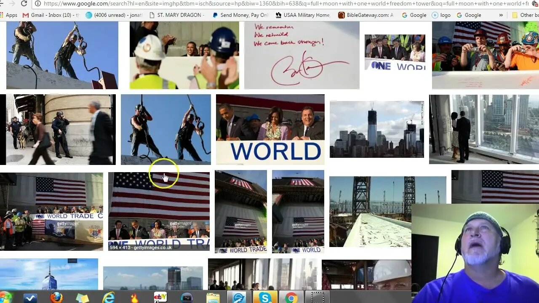The width and height of the screenshot is (539, 303).
Task: Open the white hard hat close-up thumbnail
Action: coord(366,275)
